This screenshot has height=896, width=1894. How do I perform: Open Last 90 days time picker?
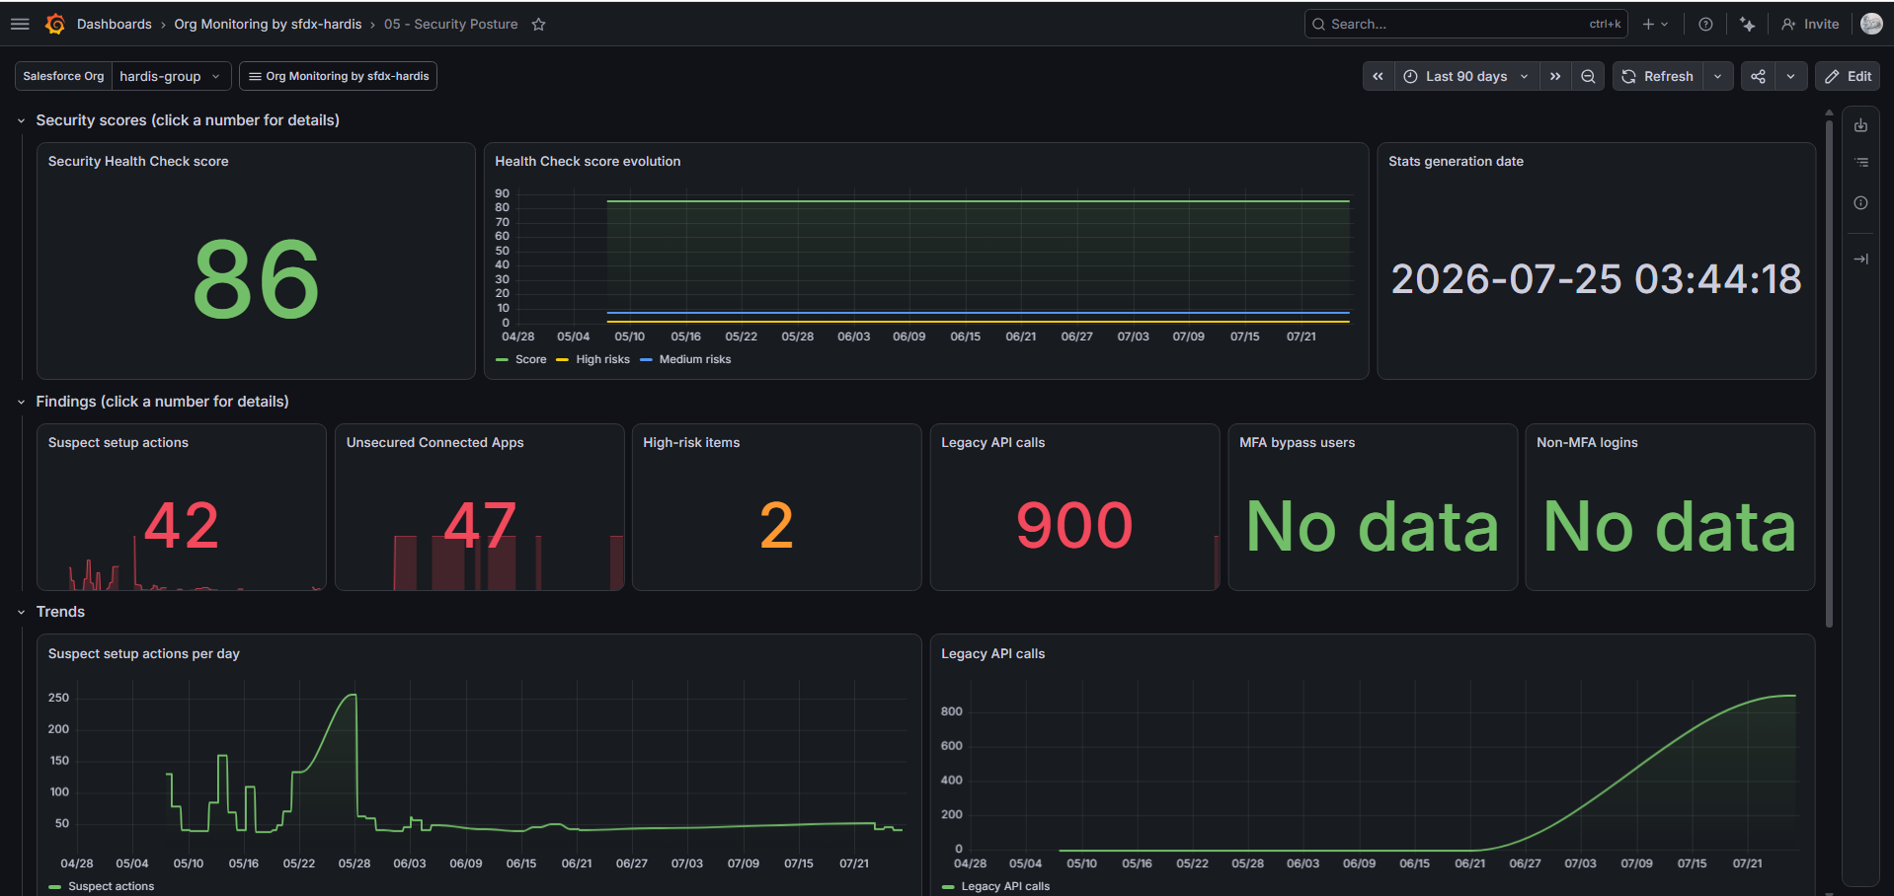click(x=1465, y=76)
